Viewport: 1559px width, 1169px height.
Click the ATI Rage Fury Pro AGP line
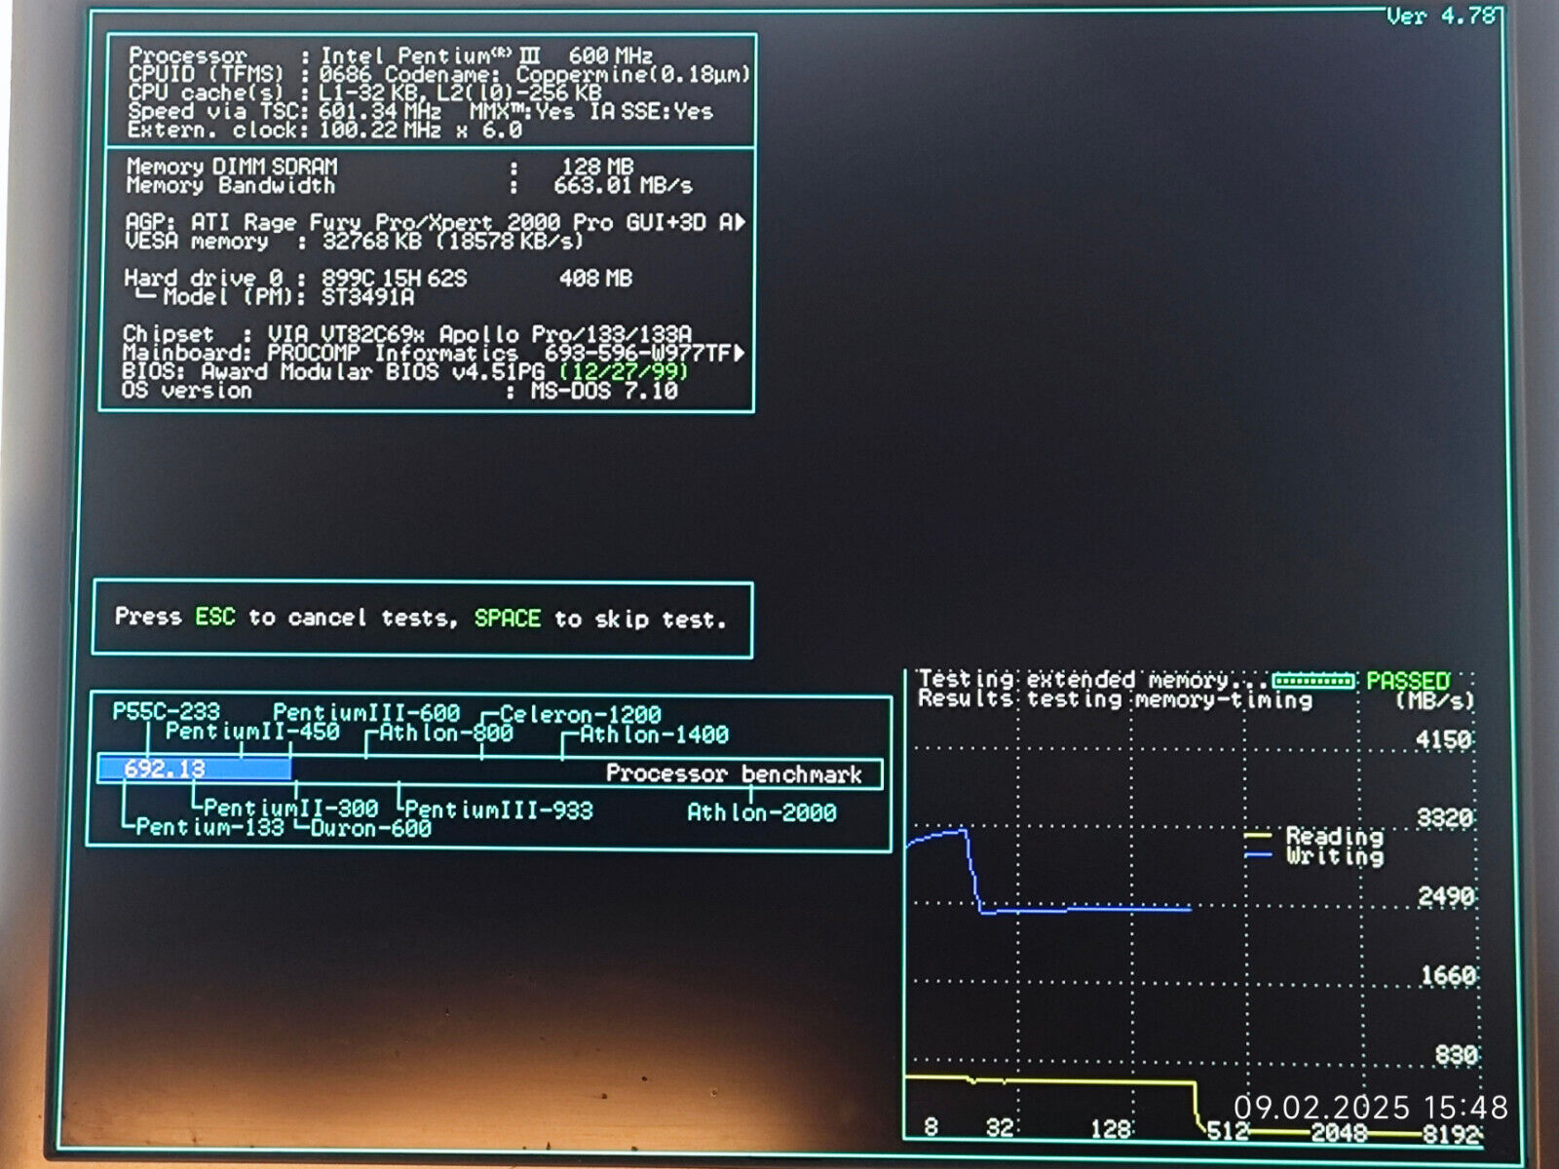coord(429,222)
